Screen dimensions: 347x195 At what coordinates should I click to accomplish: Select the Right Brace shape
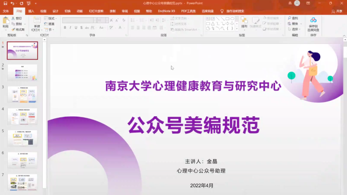(232, 28)
